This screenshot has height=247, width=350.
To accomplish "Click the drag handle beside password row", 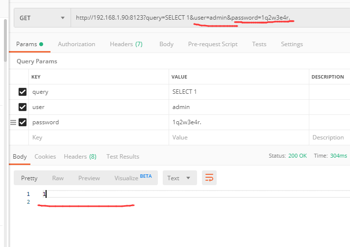I will [13, 122].
